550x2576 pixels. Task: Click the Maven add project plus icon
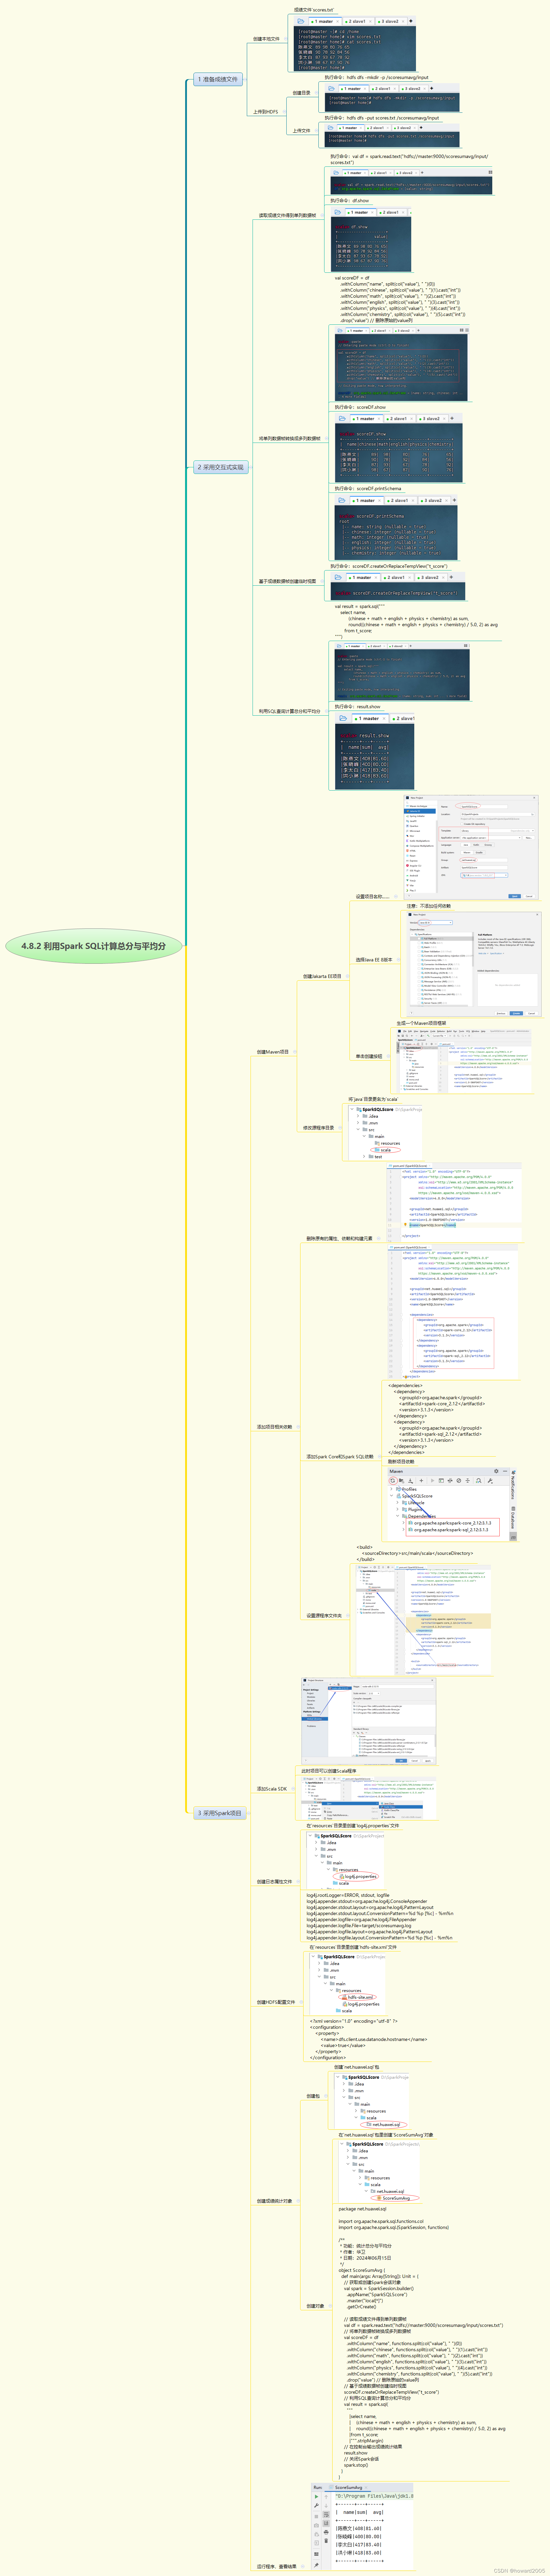click(x=421, y=1481)
